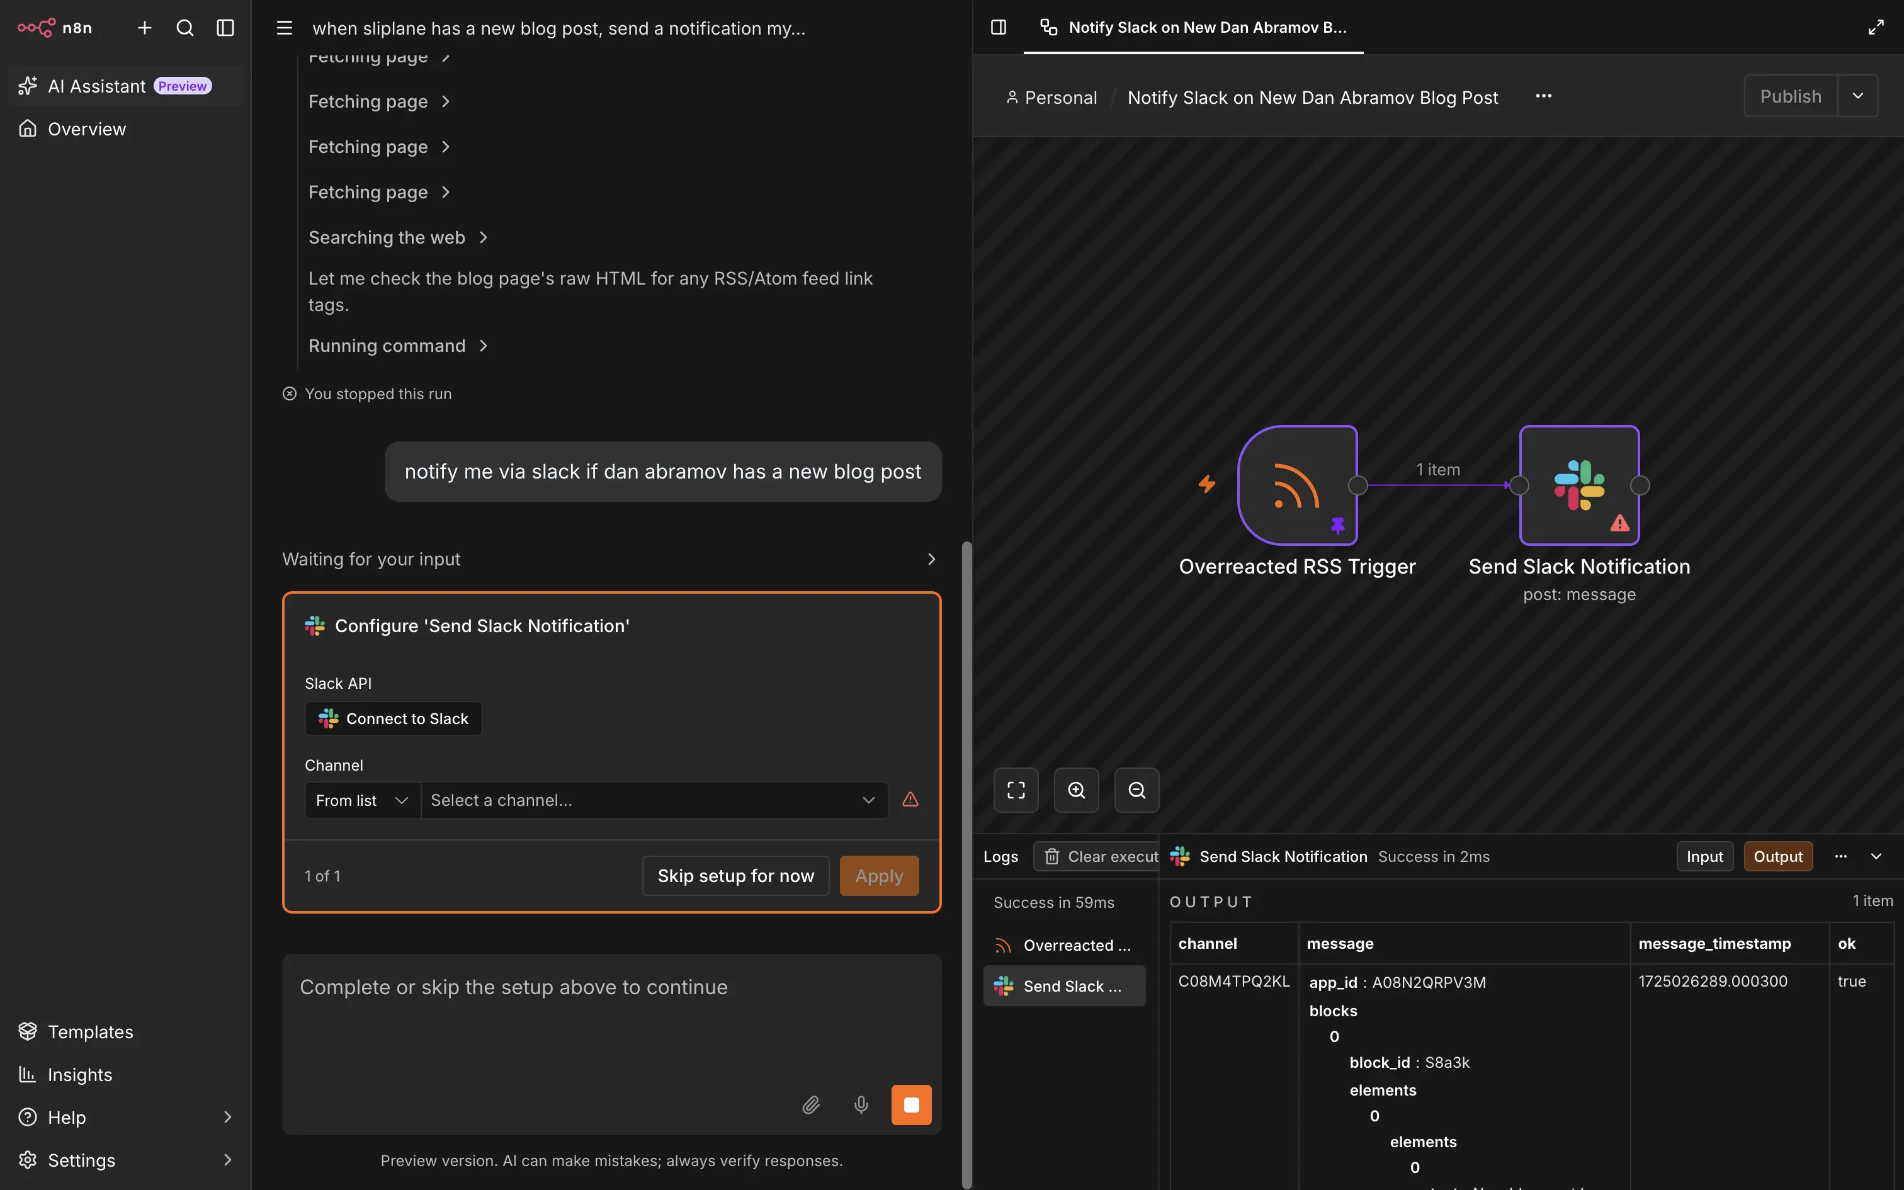1904x1190 pixels.
Task: Open AI Assistant in sidebar
Action: [x=126, y=86]
